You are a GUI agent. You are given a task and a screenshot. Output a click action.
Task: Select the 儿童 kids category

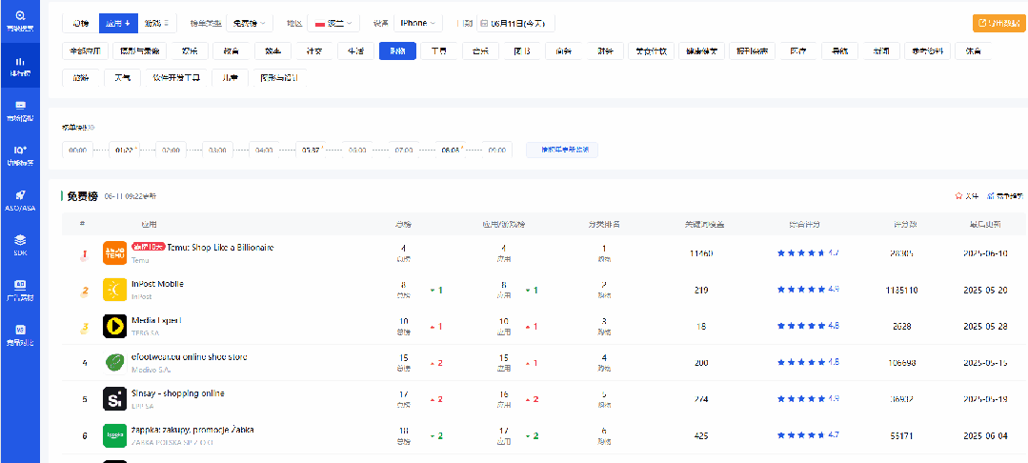coord(230,78)
